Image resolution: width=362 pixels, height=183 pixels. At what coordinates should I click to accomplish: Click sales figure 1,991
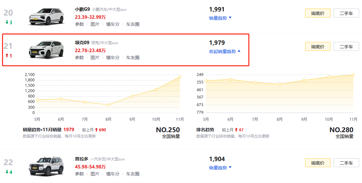217,10
